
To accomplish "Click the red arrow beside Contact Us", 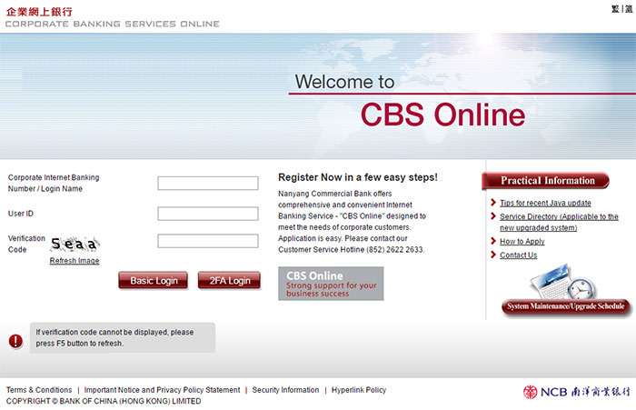I will (x=493, y=255).
